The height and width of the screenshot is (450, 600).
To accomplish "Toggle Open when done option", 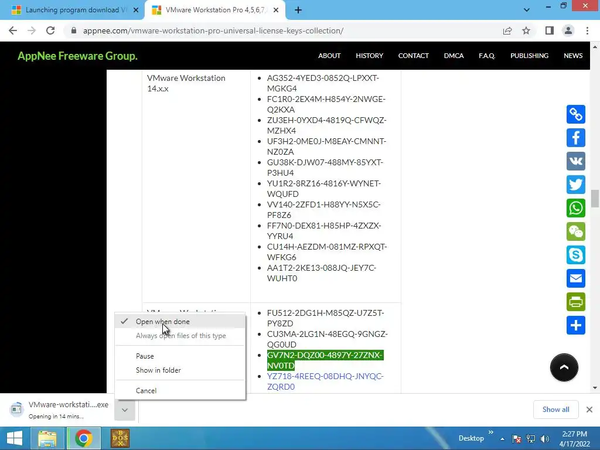I will (x=180, y=322).
